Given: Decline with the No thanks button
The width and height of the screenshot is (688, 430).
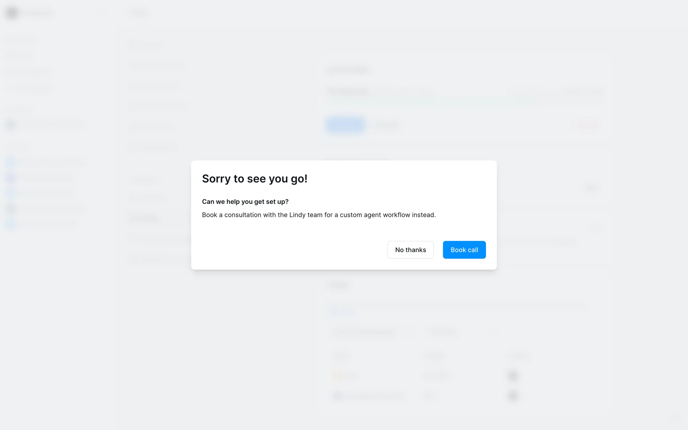Looking at the screenshot, I should pos(410,250).
